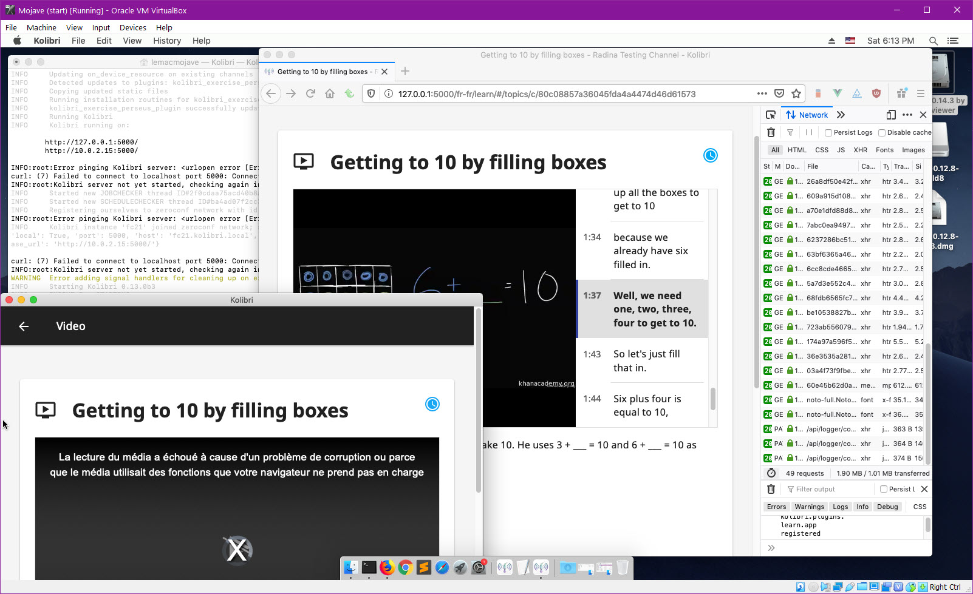The image size is (973, 594).
Task: Open Safari from the Dock
Action: pyautogui.click(x=442, y=567)
